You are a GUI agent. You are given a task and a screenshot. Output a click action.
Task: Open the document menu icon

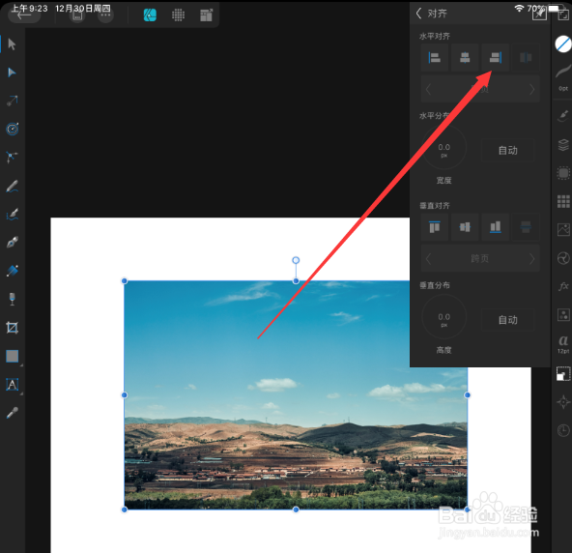coord(77,15)
